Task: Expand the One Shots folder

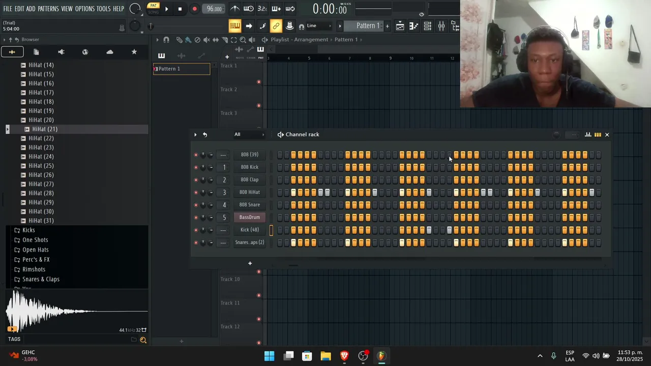Action: coord(35,240)
